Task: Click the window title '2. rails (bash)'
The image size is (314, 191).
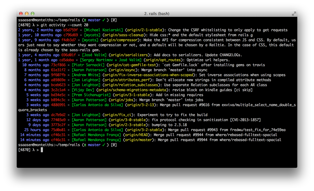Action: [x=157, y=14]
